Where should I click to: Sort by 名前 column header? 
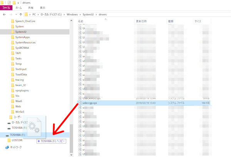point(80,21)
